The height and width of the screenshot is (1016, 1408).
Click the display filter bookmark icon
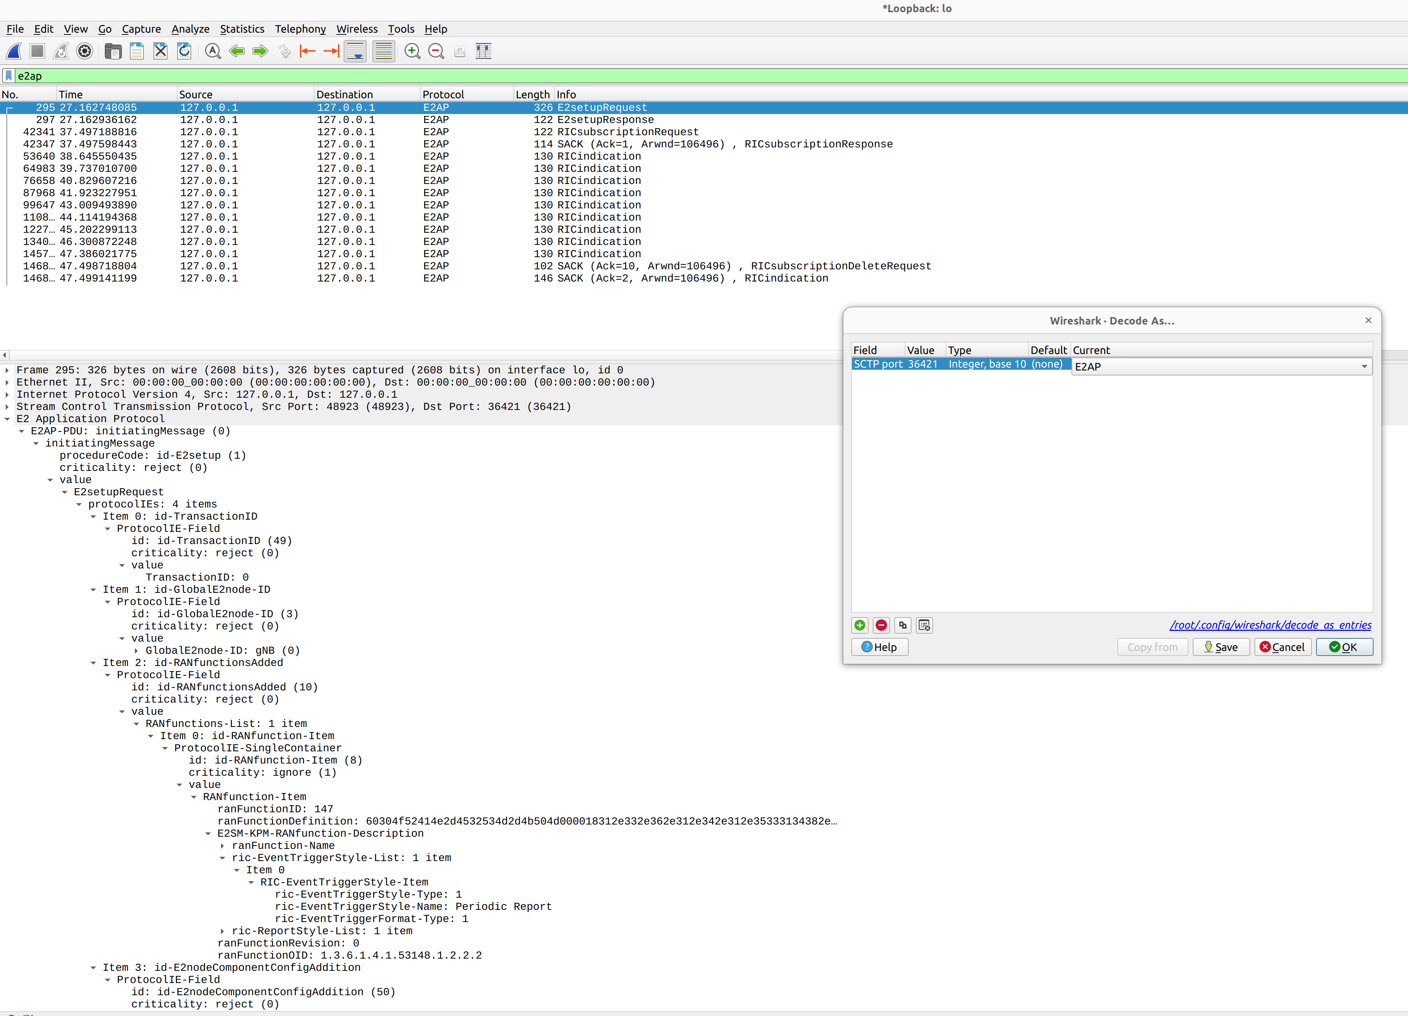9,76
